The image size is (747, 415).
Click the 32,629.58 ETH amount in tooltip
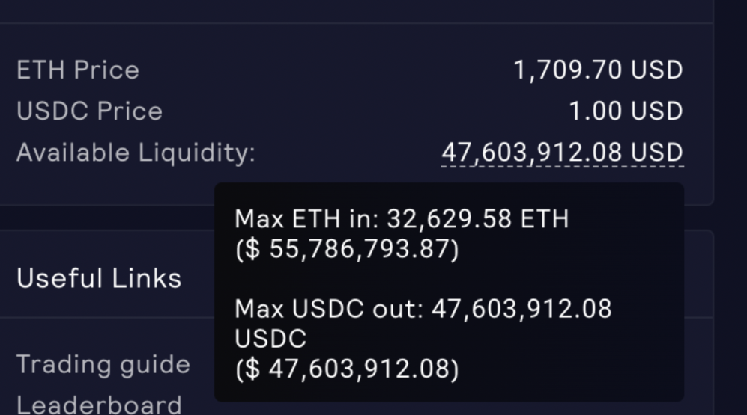click(x=478, y=219)
